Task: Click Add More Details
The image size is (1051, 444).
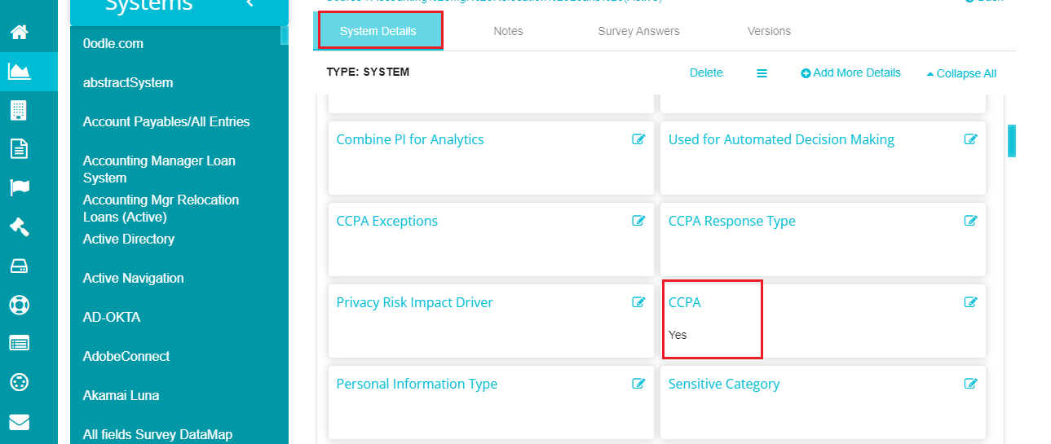Action: pyautogui.click(x=850, y=73)
